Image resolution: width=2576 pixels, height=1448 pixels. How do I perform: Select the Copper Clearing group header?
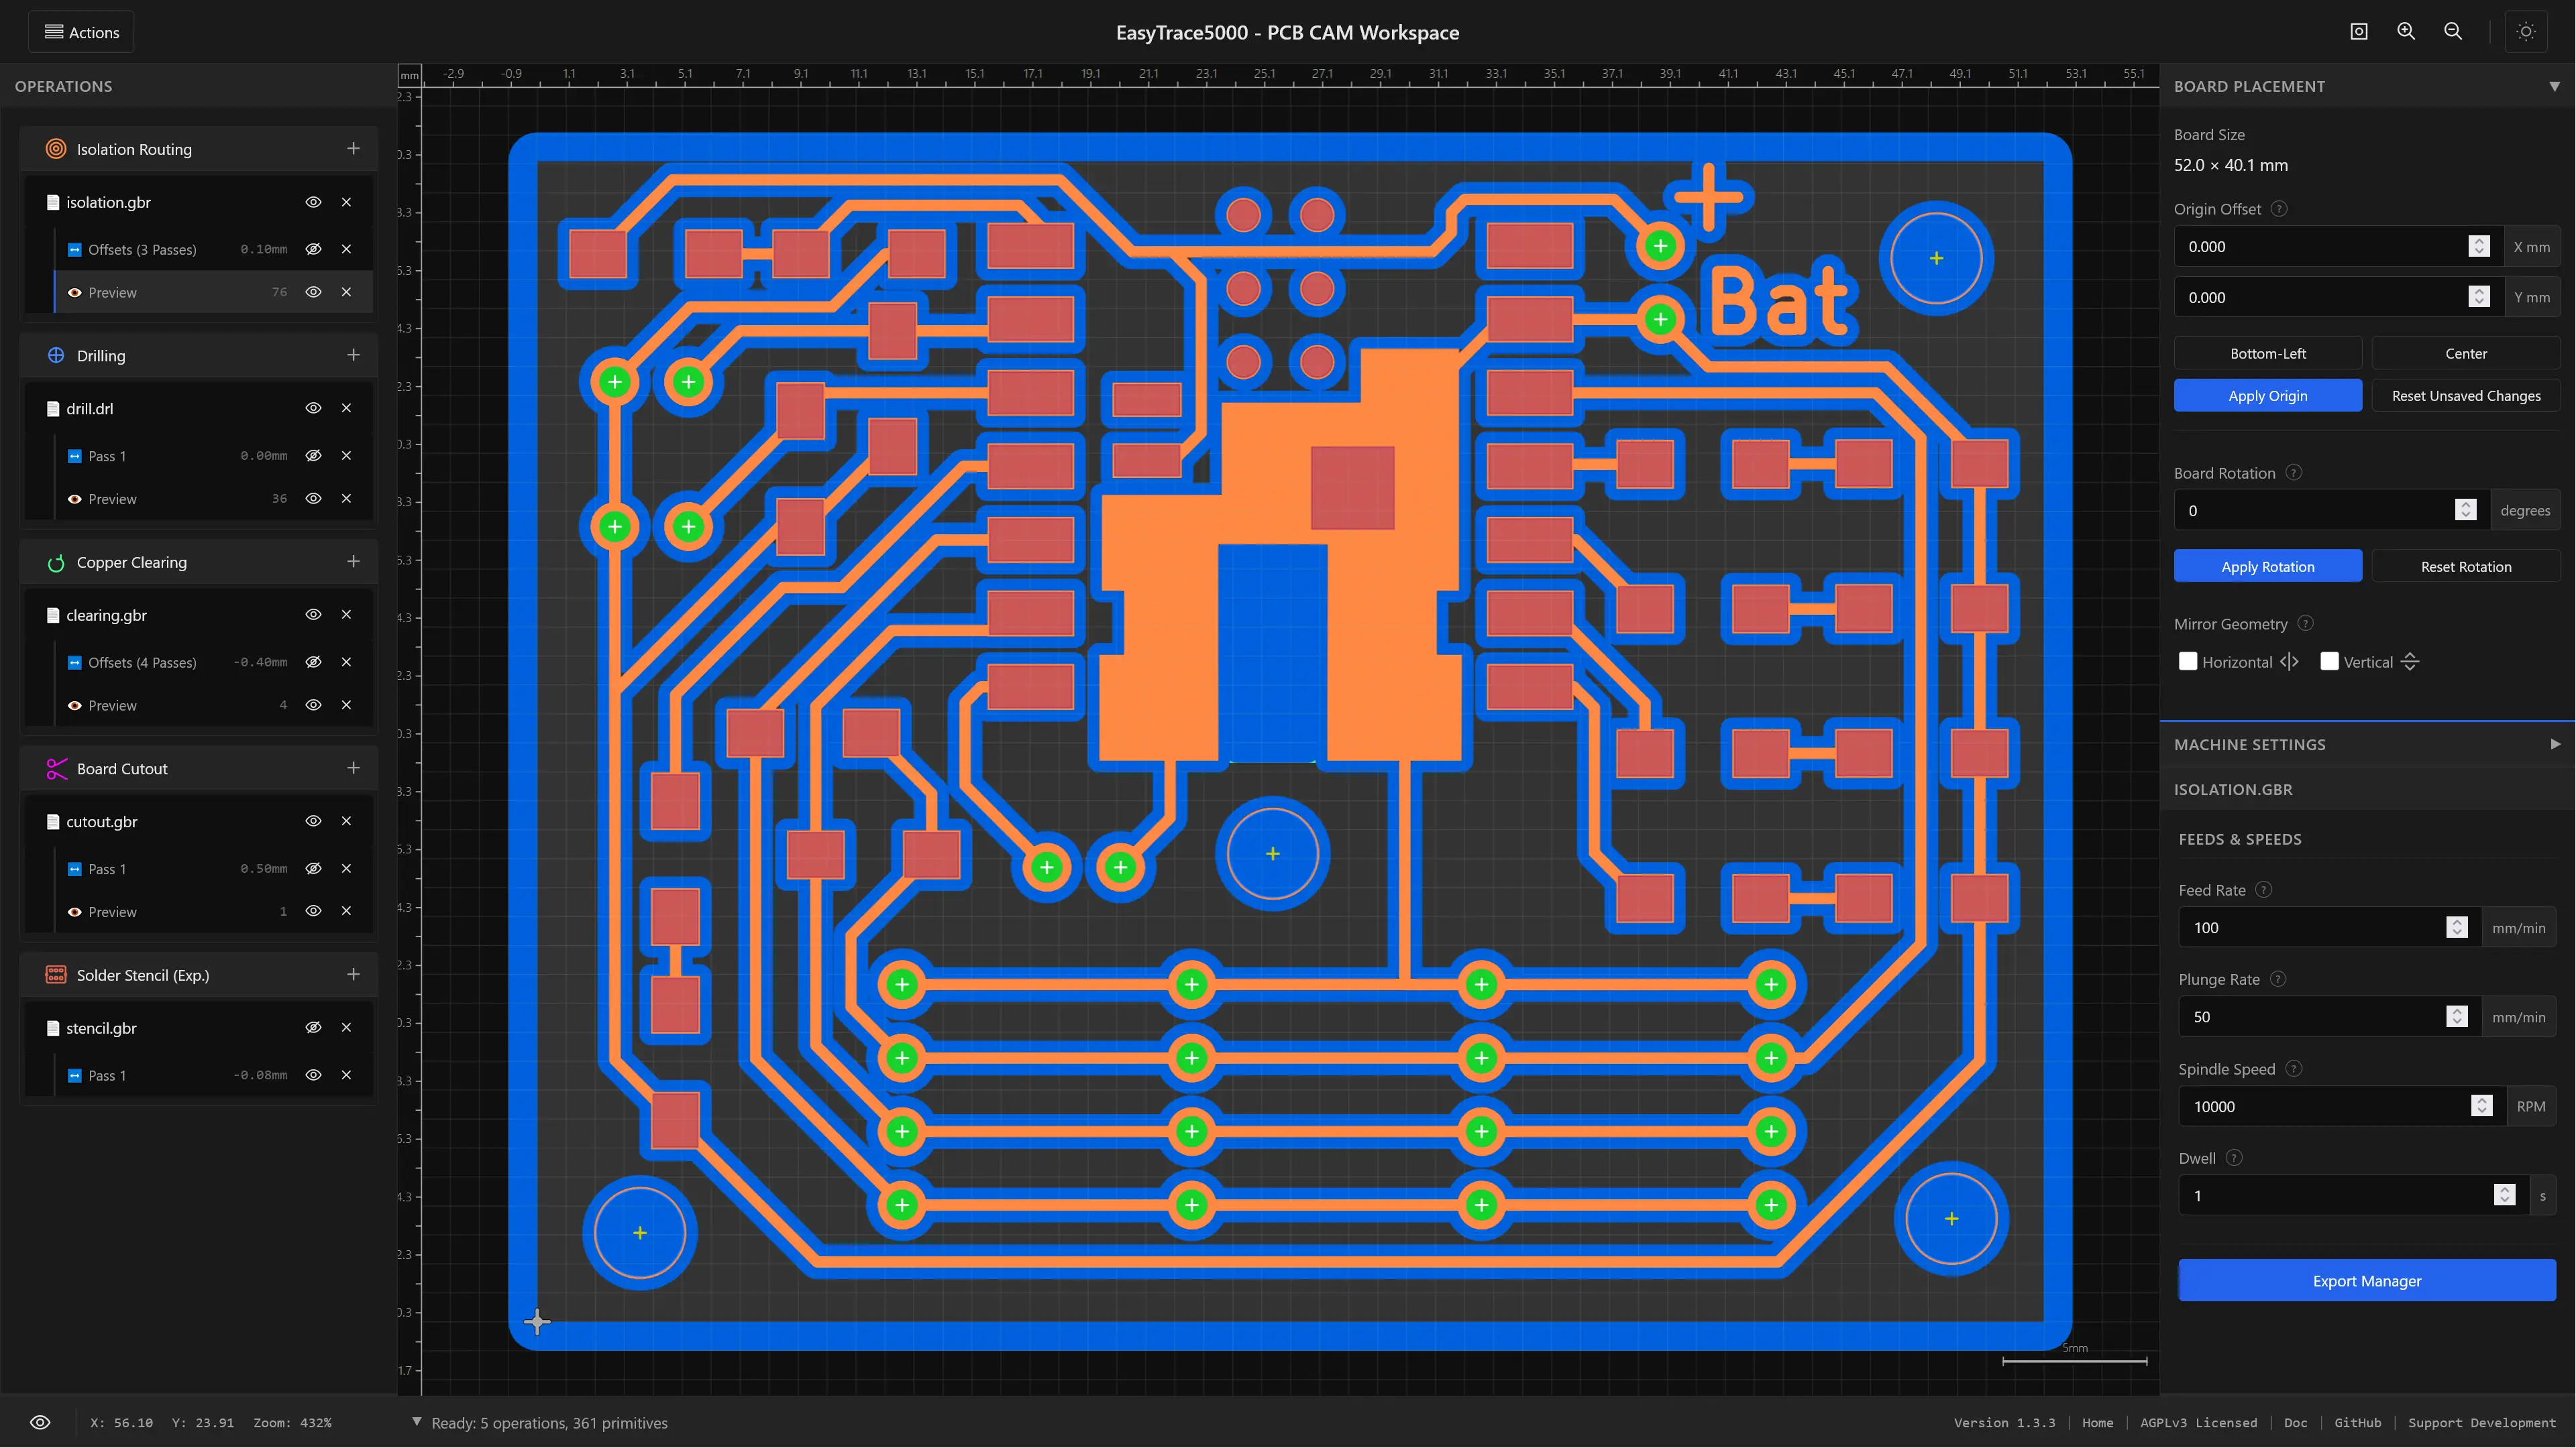(198, 562)
